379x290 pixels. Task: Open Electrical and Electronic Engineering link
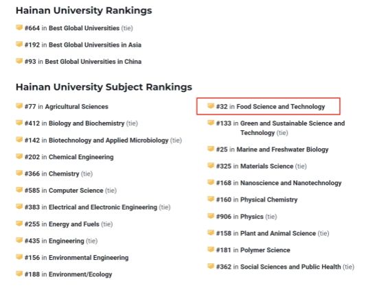pyautogui.click(x=103, y=207)
